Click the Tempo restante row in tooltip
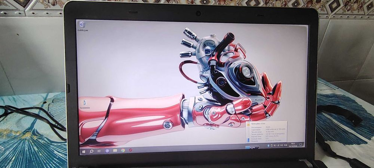 (268, 134)
